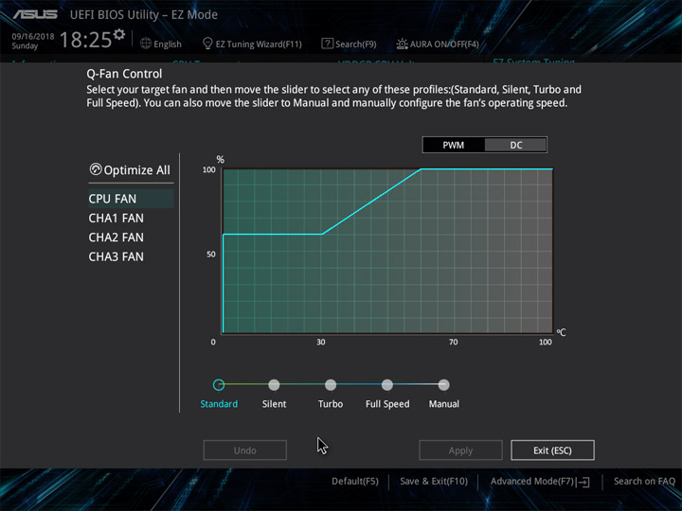Click the AURA ON/OFF light icon
The width and height of the screenshot is (682, 511).
402,44
